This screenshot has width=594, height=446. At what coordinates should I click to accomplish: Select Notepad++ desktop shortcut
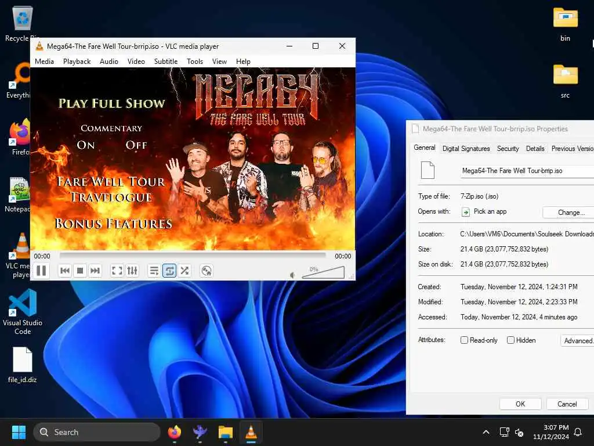click(x=18, y=195)
